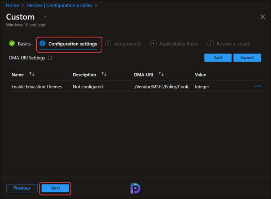Screen dimensions: 271x199
Task: Click the Integer value cell
Action: pos(202,87)
